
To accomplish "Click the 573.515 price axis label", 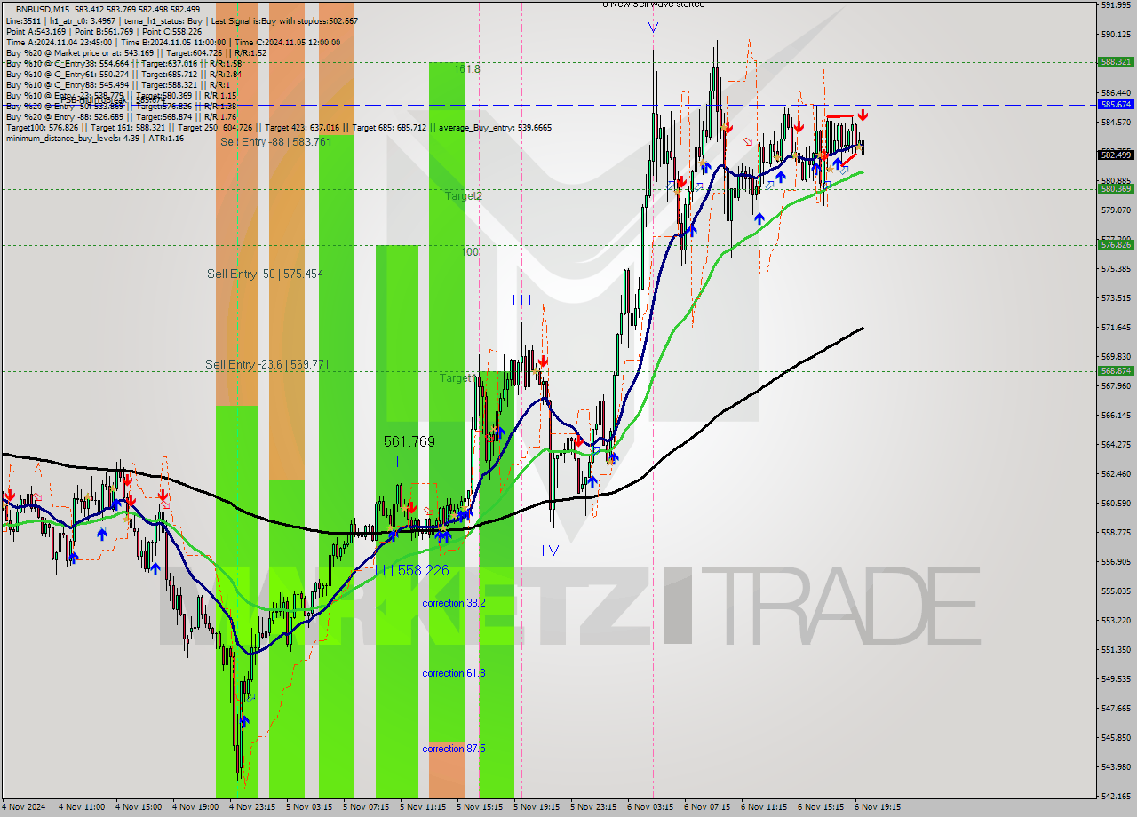I will point(1116,297).
